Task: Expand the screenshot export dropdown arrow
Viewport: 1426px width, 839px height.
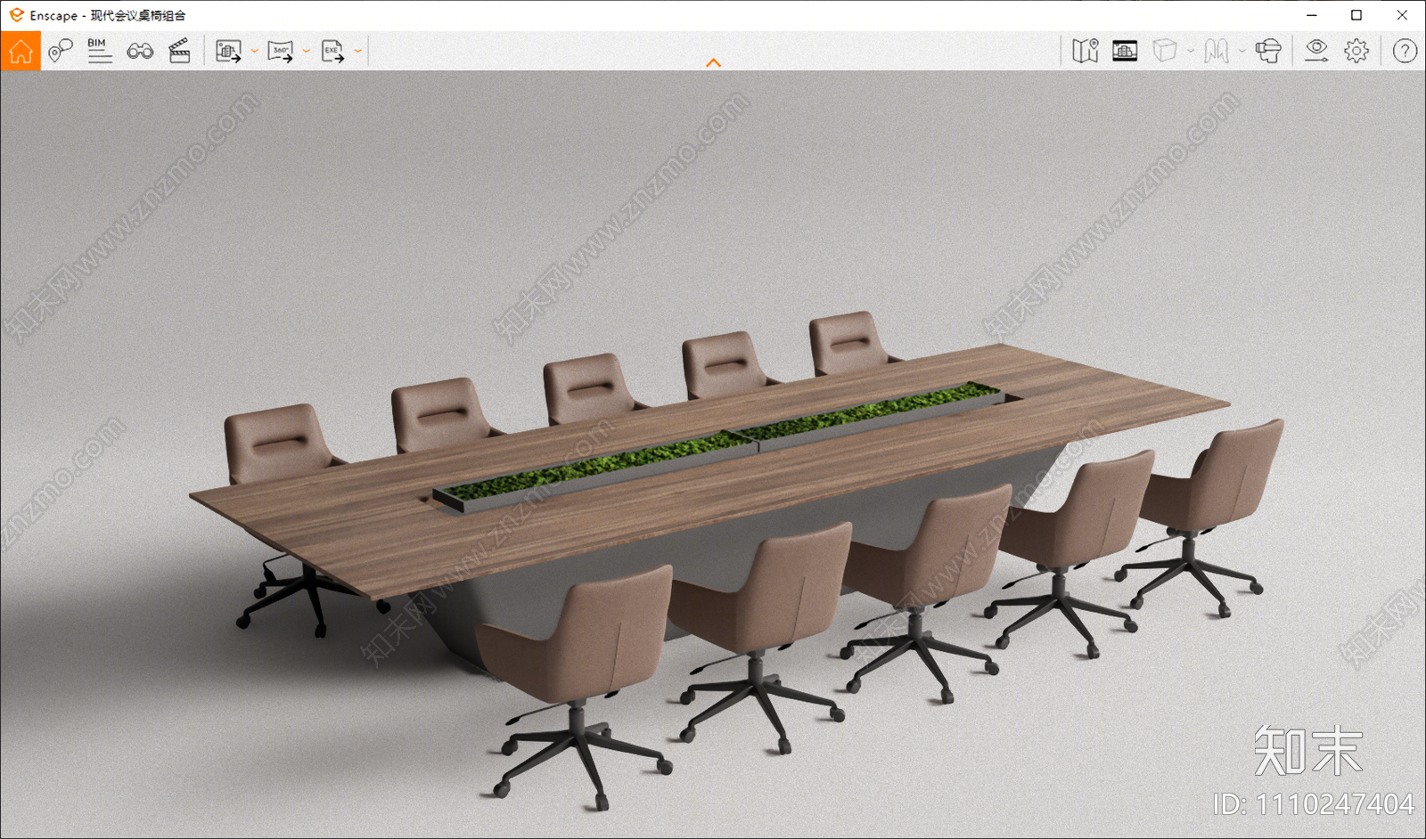Action: tap(255, 52)
